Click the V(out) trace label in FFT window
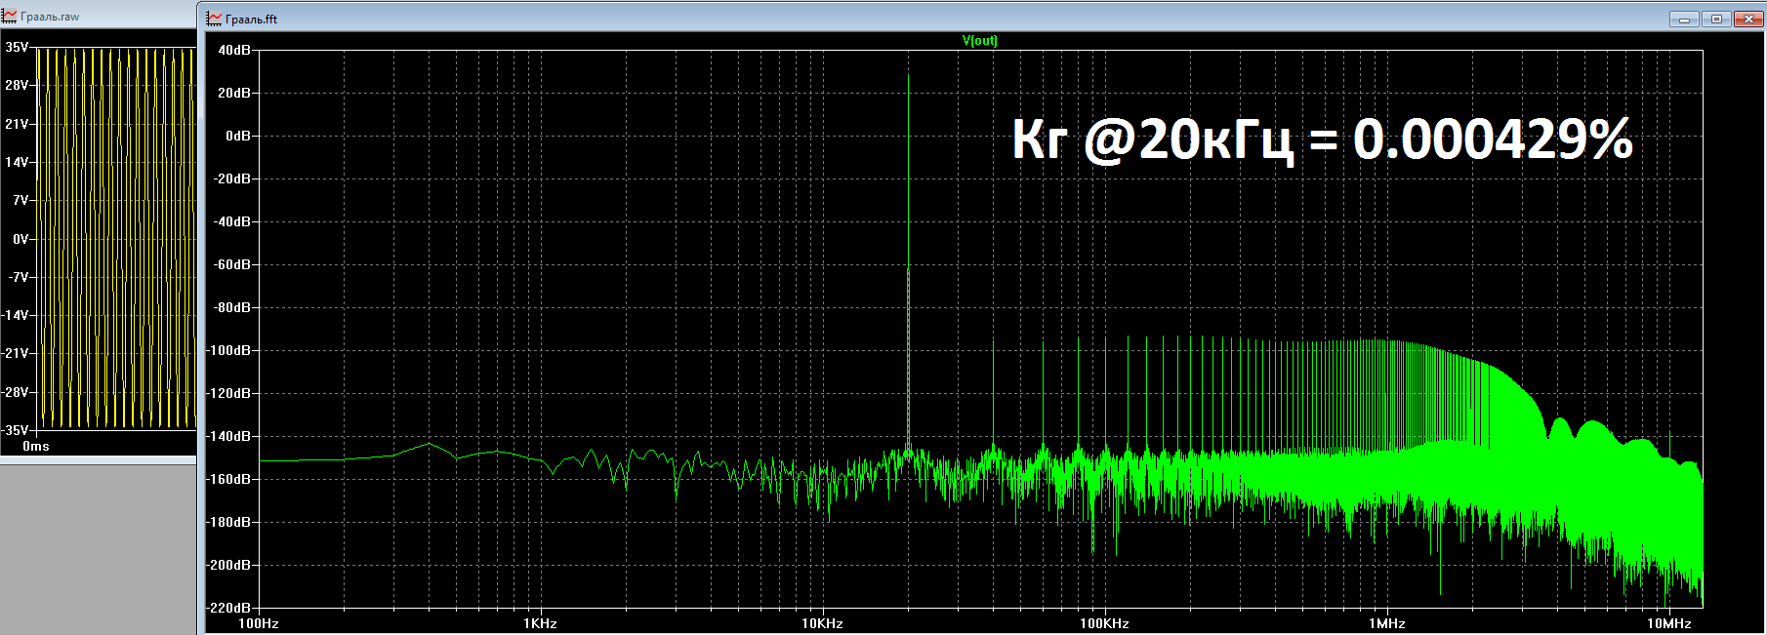The width and height of the screenshot is (1767, 635). coord(979,40)
